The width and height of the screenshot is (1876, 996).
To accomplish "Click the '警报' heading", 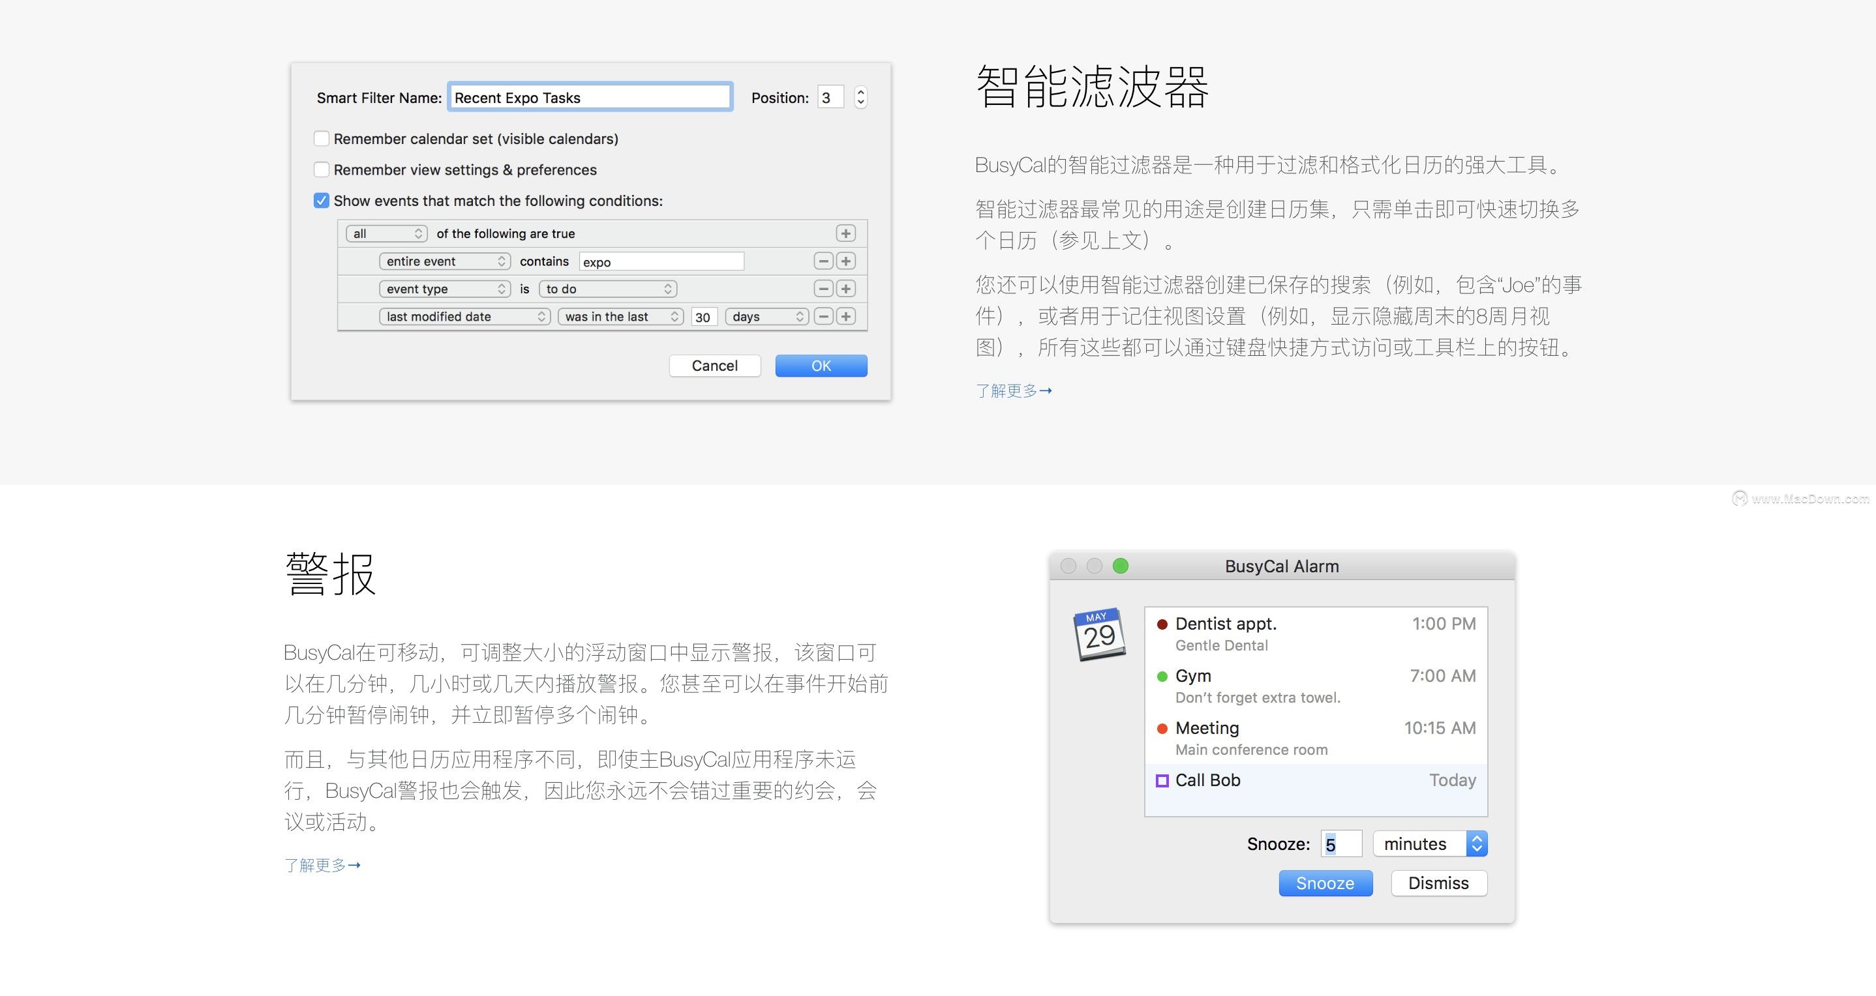I will click(331, 574).
